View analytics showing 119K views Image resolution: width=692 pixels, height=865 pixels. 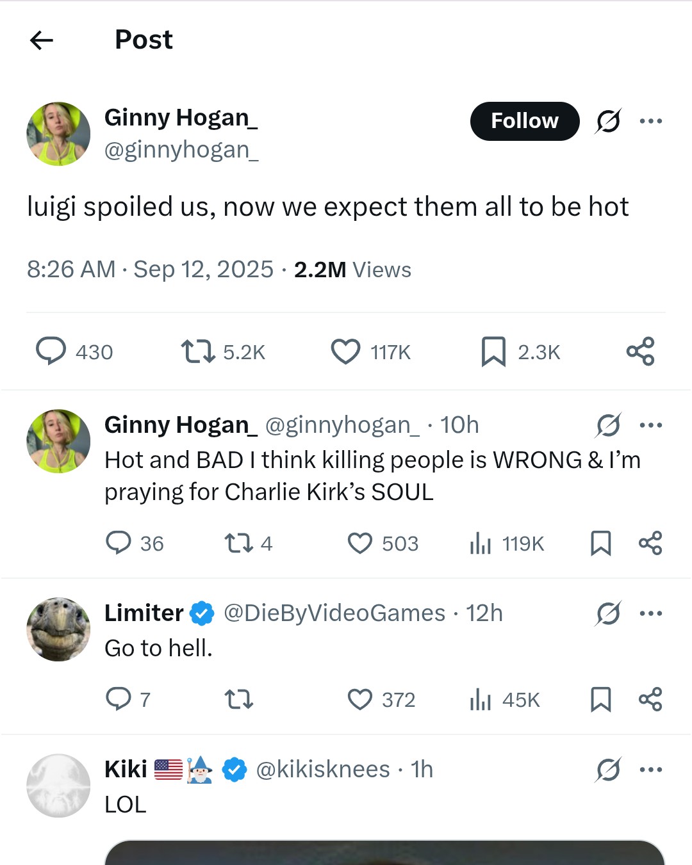(507, 544)
